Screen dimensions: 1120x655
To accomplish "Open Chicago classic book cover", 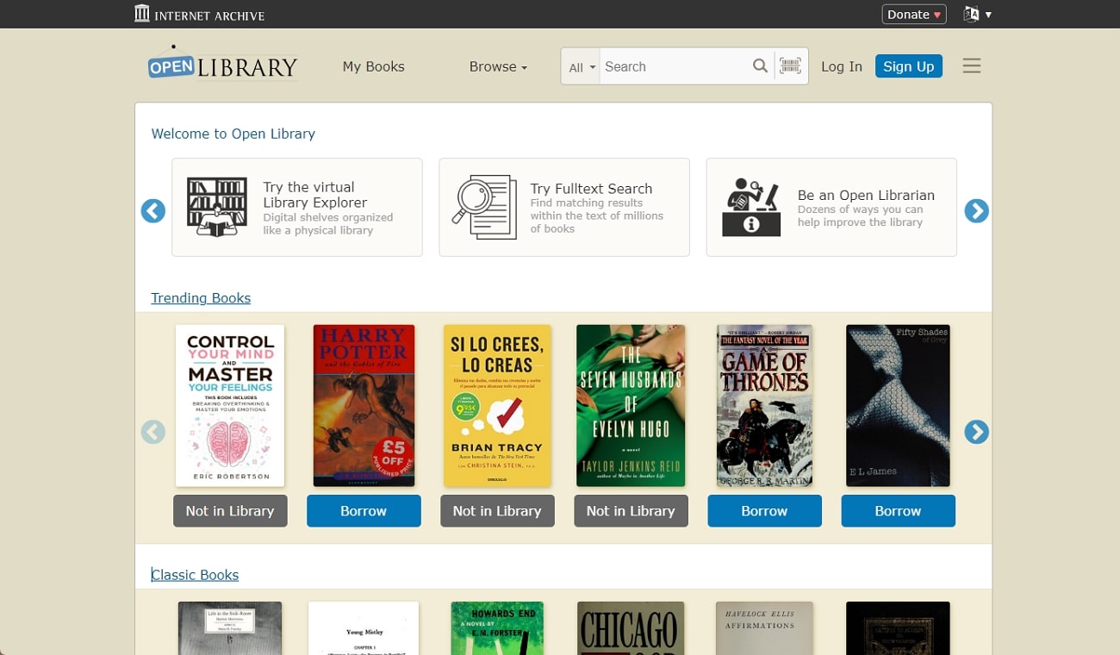I will tap(631, 628).
